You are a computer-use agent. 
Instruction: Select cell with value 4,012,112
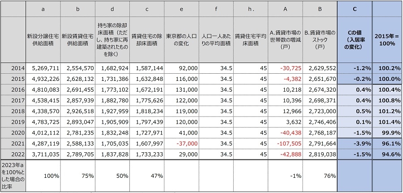43,133
